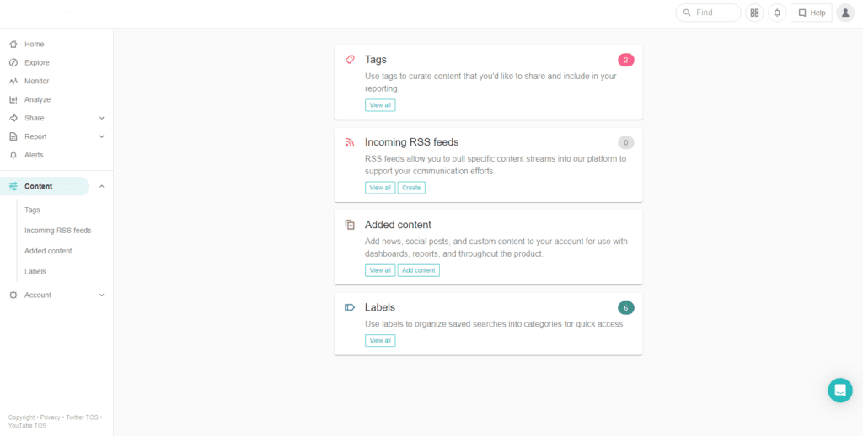This screenshot has width=863, height=436.
Task: Open the Help button in header
Action: click(x=812, y=13)
